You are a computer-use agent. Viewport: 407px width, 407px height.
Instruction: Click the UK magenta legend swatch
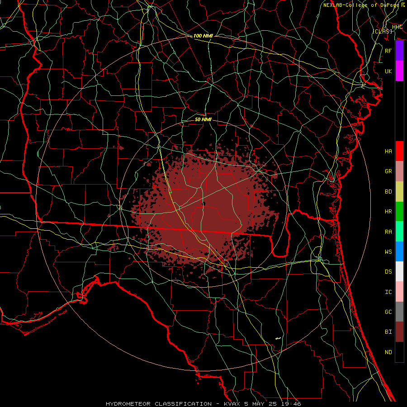pos(399,71)
